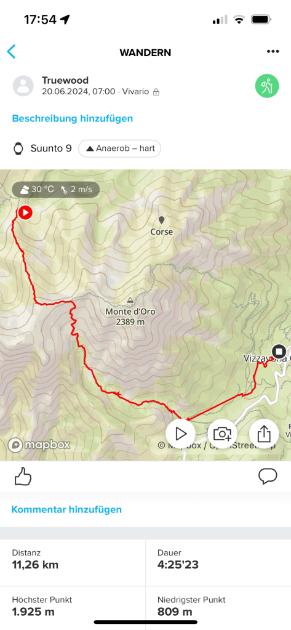Screen dimensions: 291x630
Task: Open the three-dot more options menu
Action: click(273, 52)
